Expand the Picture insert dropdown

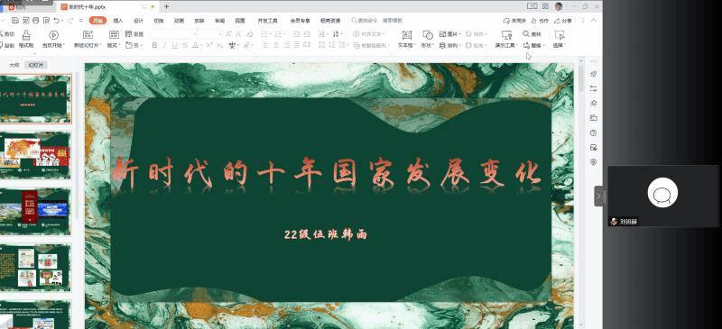pyautogui.click(x=450, y=34)
